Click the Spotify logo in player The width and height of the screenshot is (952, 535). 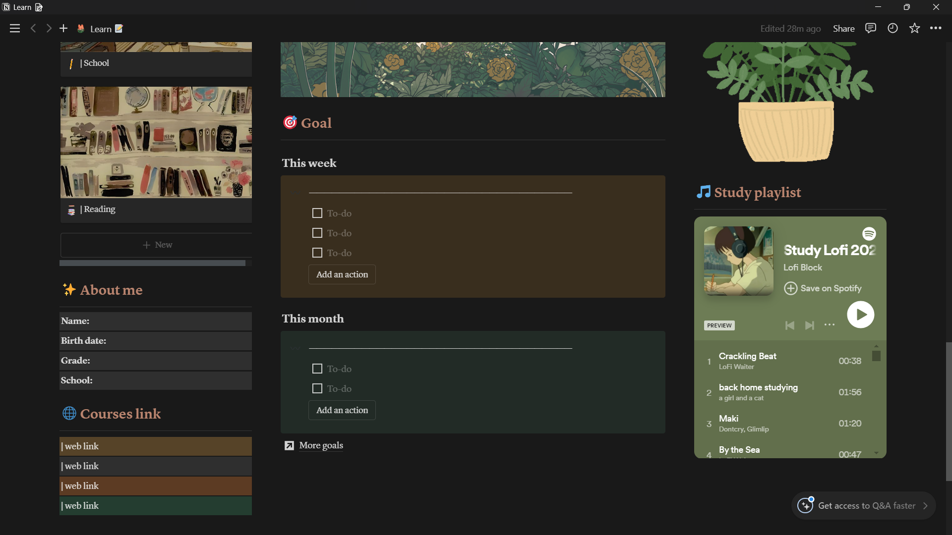click(x=869, y=234)
